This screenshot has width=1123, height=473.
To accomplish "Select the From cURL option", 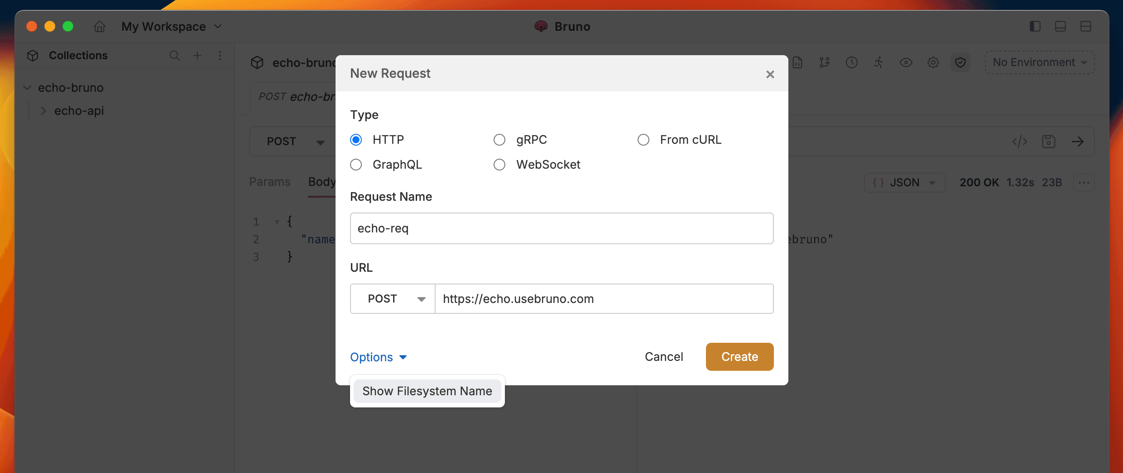I will 643,140.
